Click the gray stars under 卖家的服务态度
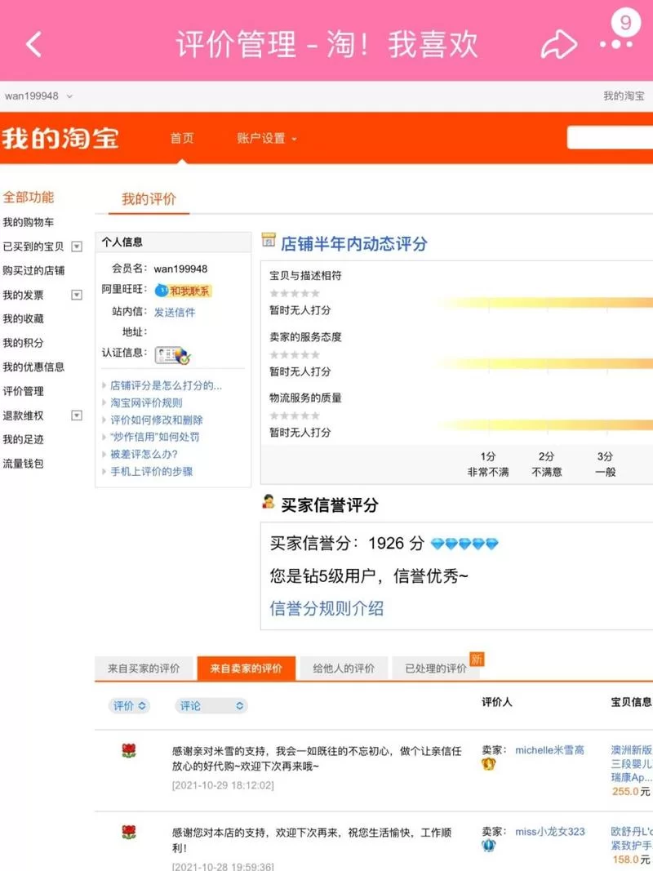Viewport: 653px width, 871px height. pyautogui.click(x=295, y=354)
